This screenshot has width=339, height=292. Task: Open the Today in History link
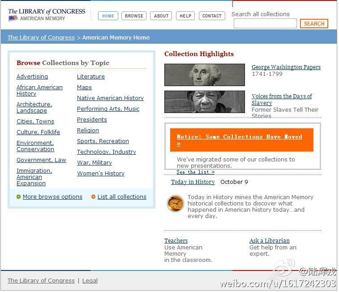pyautogui.click(x=193, y=182)
